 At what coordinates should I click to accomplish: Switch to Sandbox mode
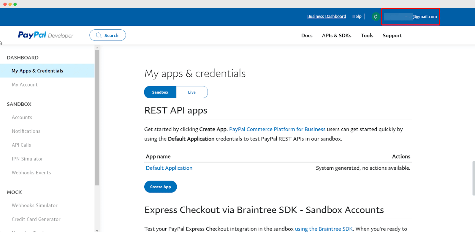[x=160, y=92]
